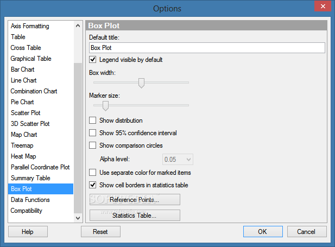335x247 pixels.
Task: Open Data Functions options
Action: pyautogui.click(x=41, y=200)
